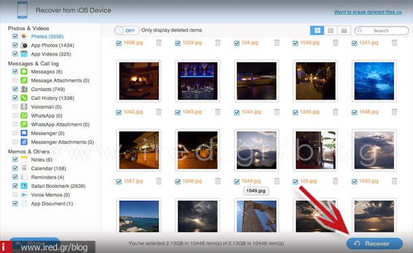This screenshot has height=253, width=413.
Task: Click the Photos category icon
Action: tap(24, 37)
